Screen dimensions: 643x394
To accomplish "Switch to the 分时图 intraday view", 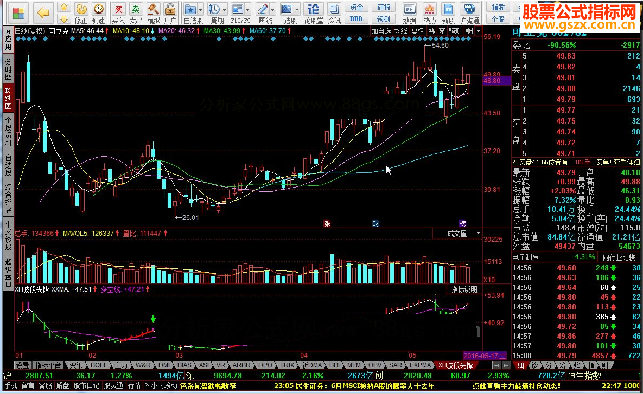I will 8,69.
